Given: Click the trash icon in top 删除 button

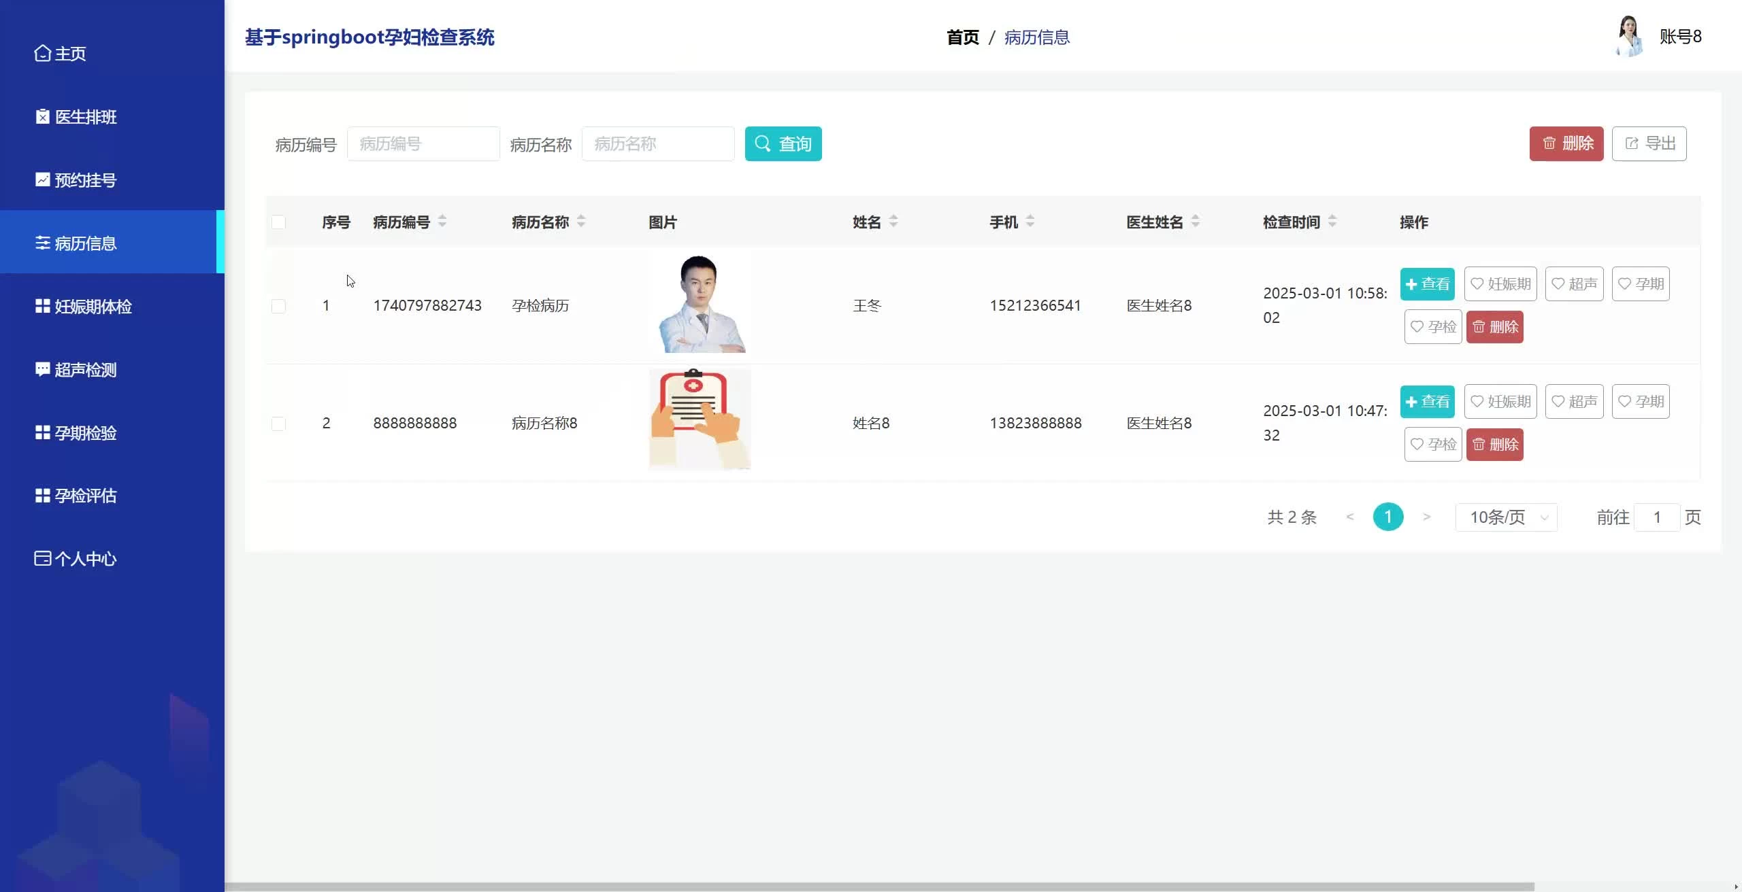Looking at the screenshot, I should click(x=1549, y=143).
